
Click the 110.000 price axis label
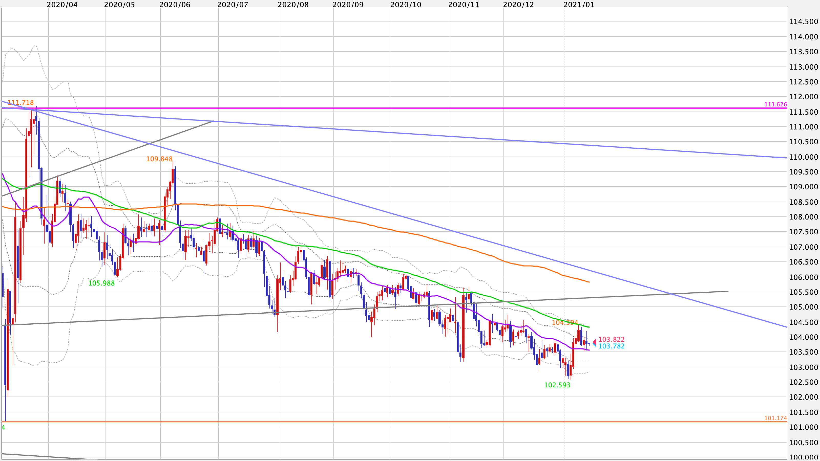click(803, 157)
